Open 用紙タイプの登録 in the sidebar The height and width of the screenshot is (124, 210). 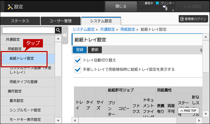click(x=27, y=82)
